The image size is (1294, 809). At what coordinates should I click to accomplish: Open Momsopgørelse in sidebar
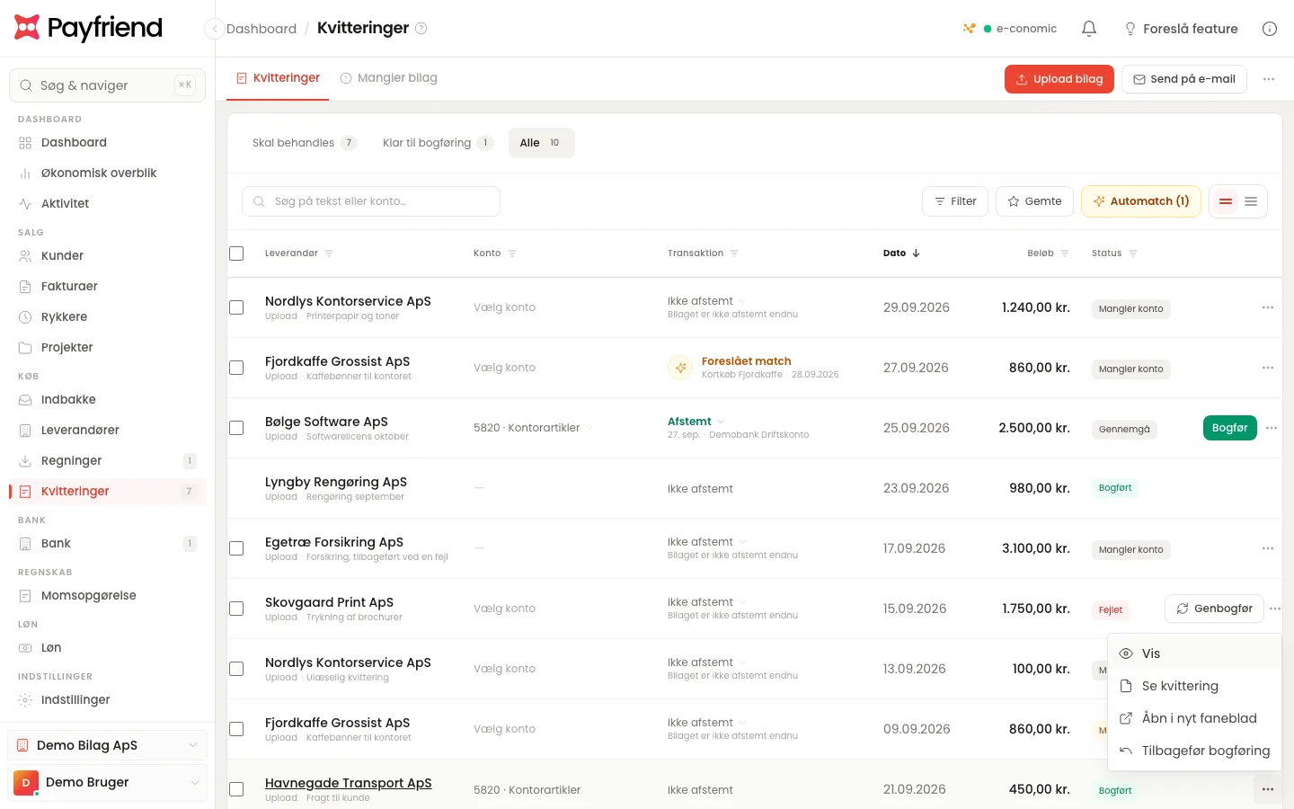pos(108,596)
